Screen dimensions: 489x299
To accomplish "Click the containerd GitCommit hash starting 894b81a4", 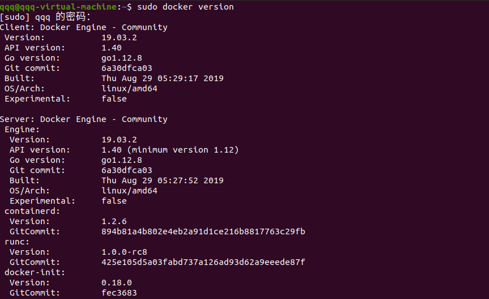I will point(203,231).
